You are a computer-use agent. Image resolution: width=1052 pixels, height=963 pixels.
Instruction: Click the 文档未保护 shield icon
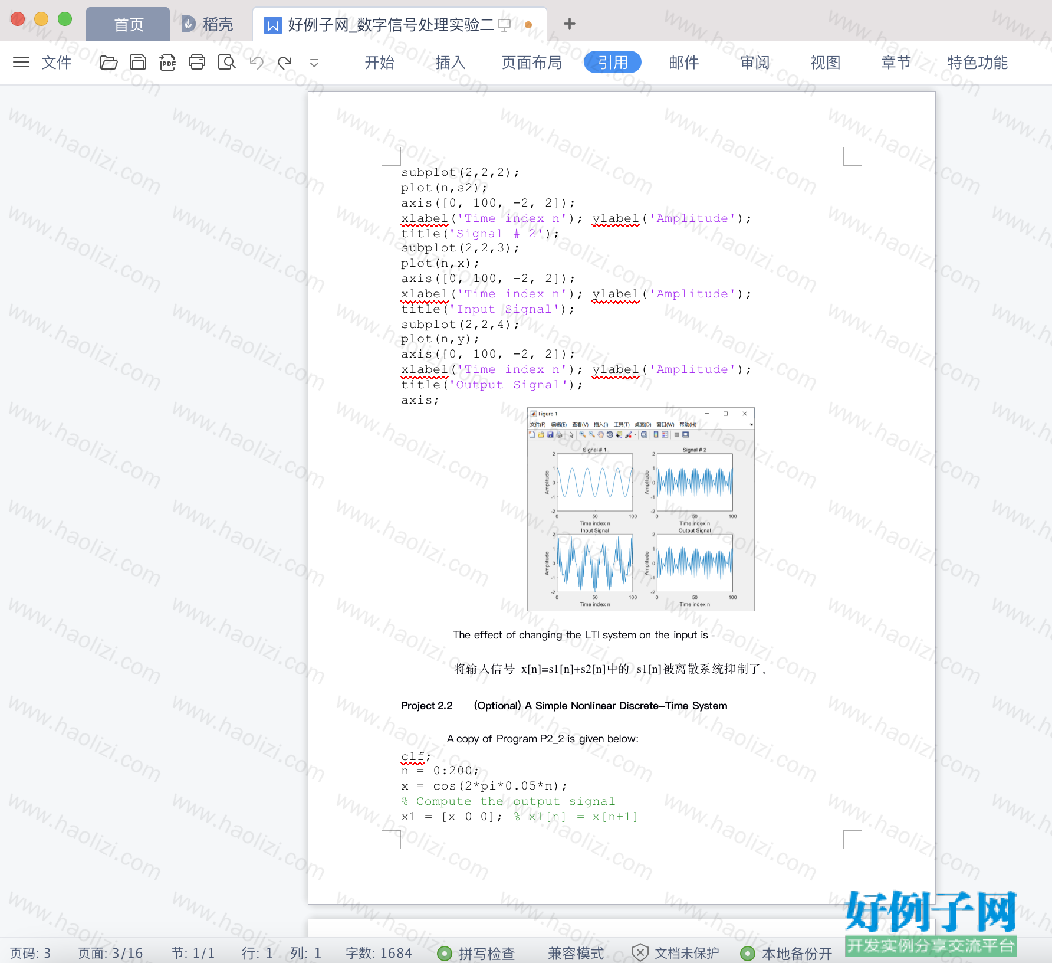coord(640,952)
